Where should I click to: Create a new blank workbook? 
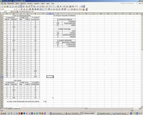click(2, 6)
